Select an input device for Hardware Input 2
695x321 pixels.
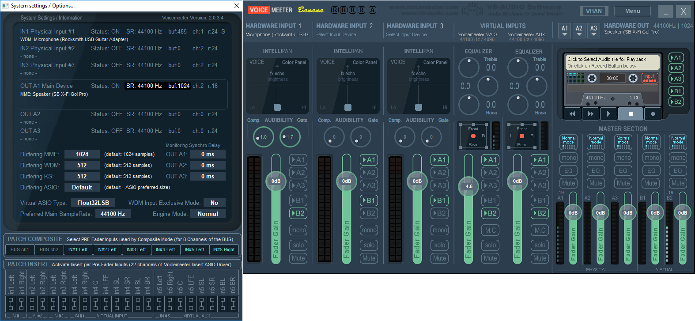point(336,34)
